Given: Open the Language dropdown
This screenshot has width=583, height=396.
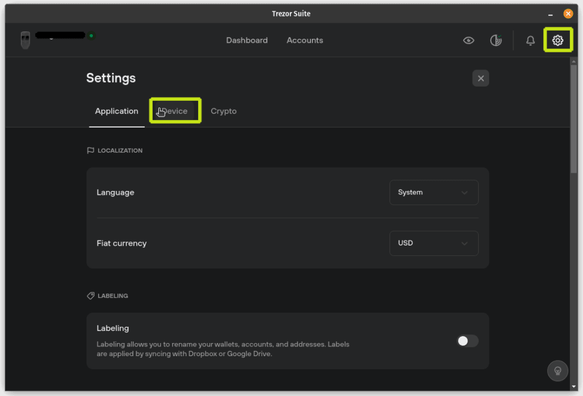Looking at the screenshot, I should coord(433,193).
